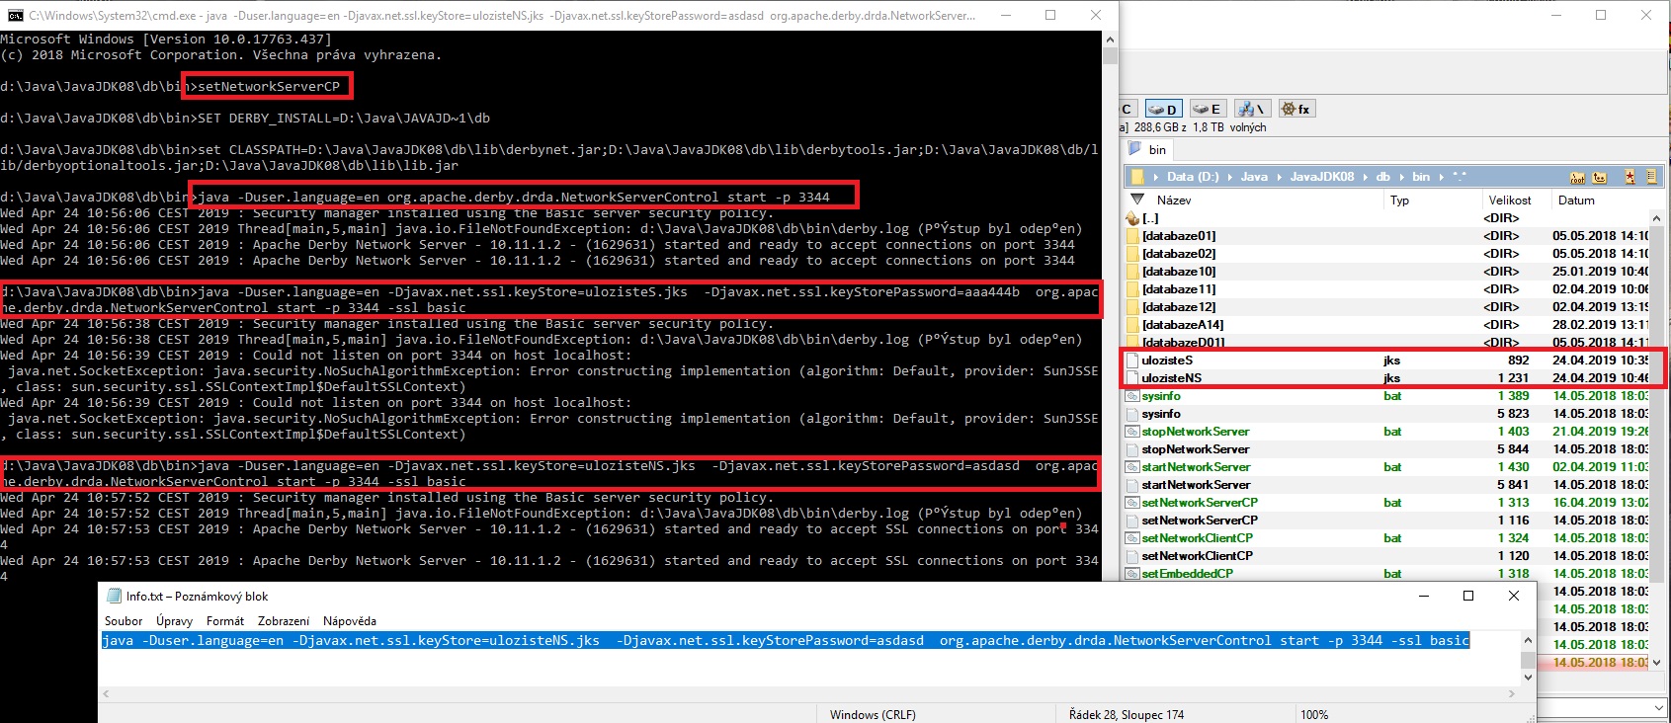Open the Nápověda menu in Notepad
The image size is (1671, 723).
click(x=350, y=621)
